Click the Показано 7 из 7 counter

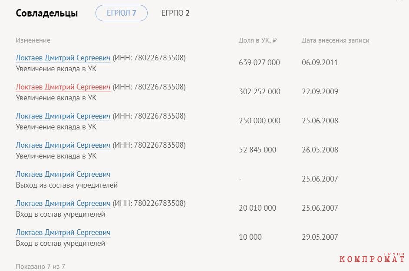(x=40, y=267)
